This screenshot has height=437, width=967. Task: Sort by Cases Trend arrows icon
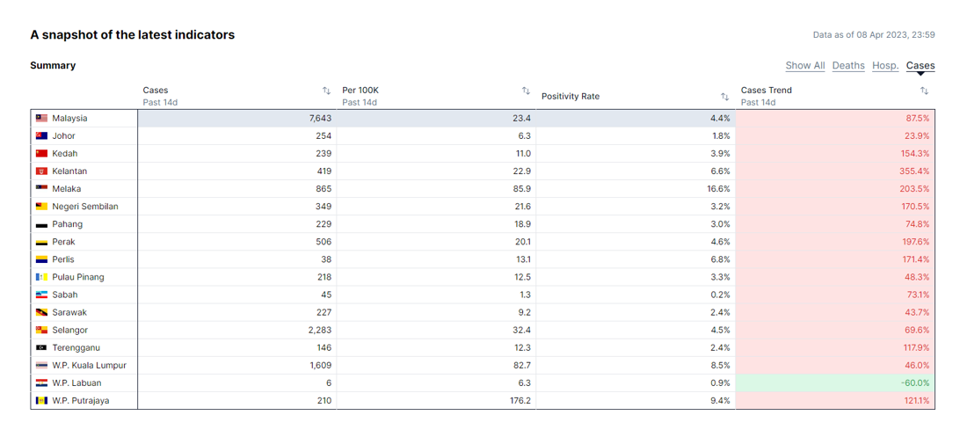925,91
